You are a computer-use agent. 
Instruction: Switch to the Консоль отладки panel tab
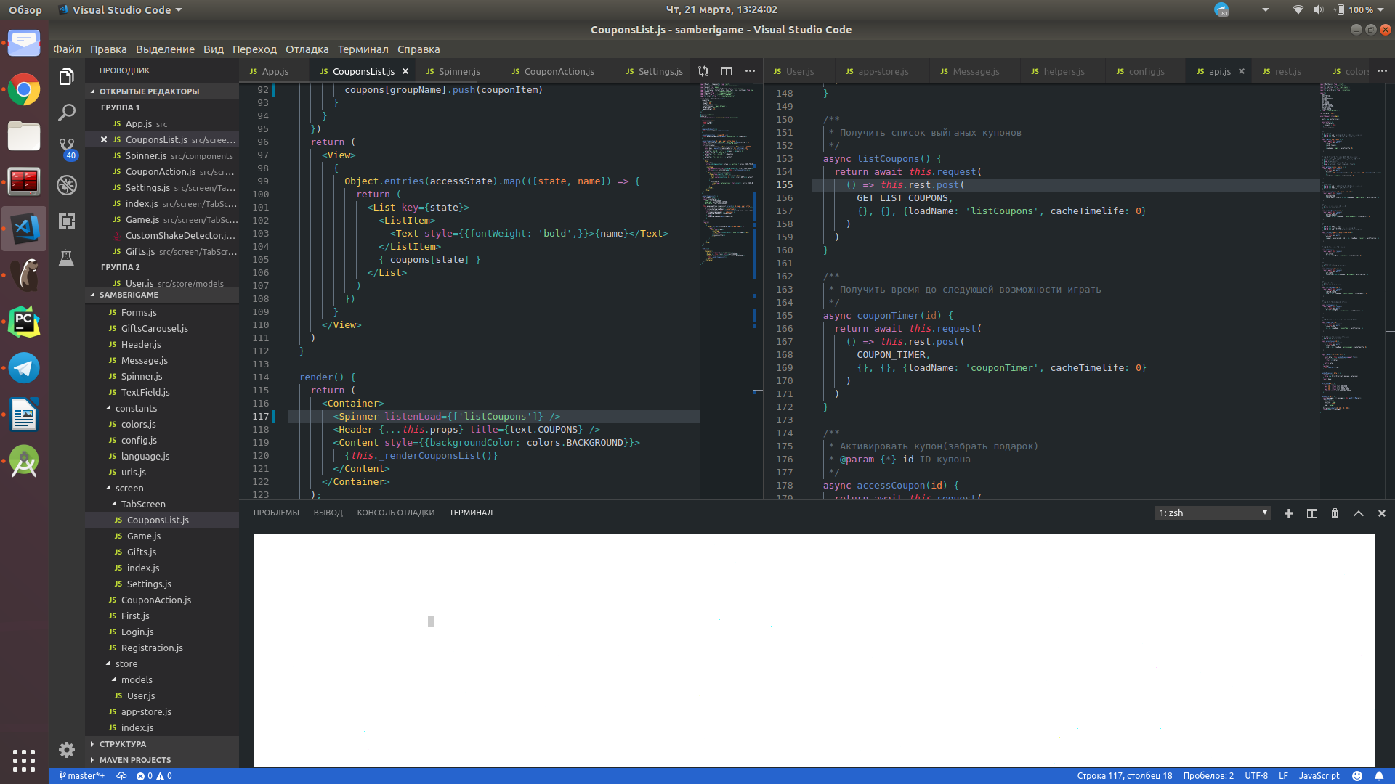click(x=395, y=513)
